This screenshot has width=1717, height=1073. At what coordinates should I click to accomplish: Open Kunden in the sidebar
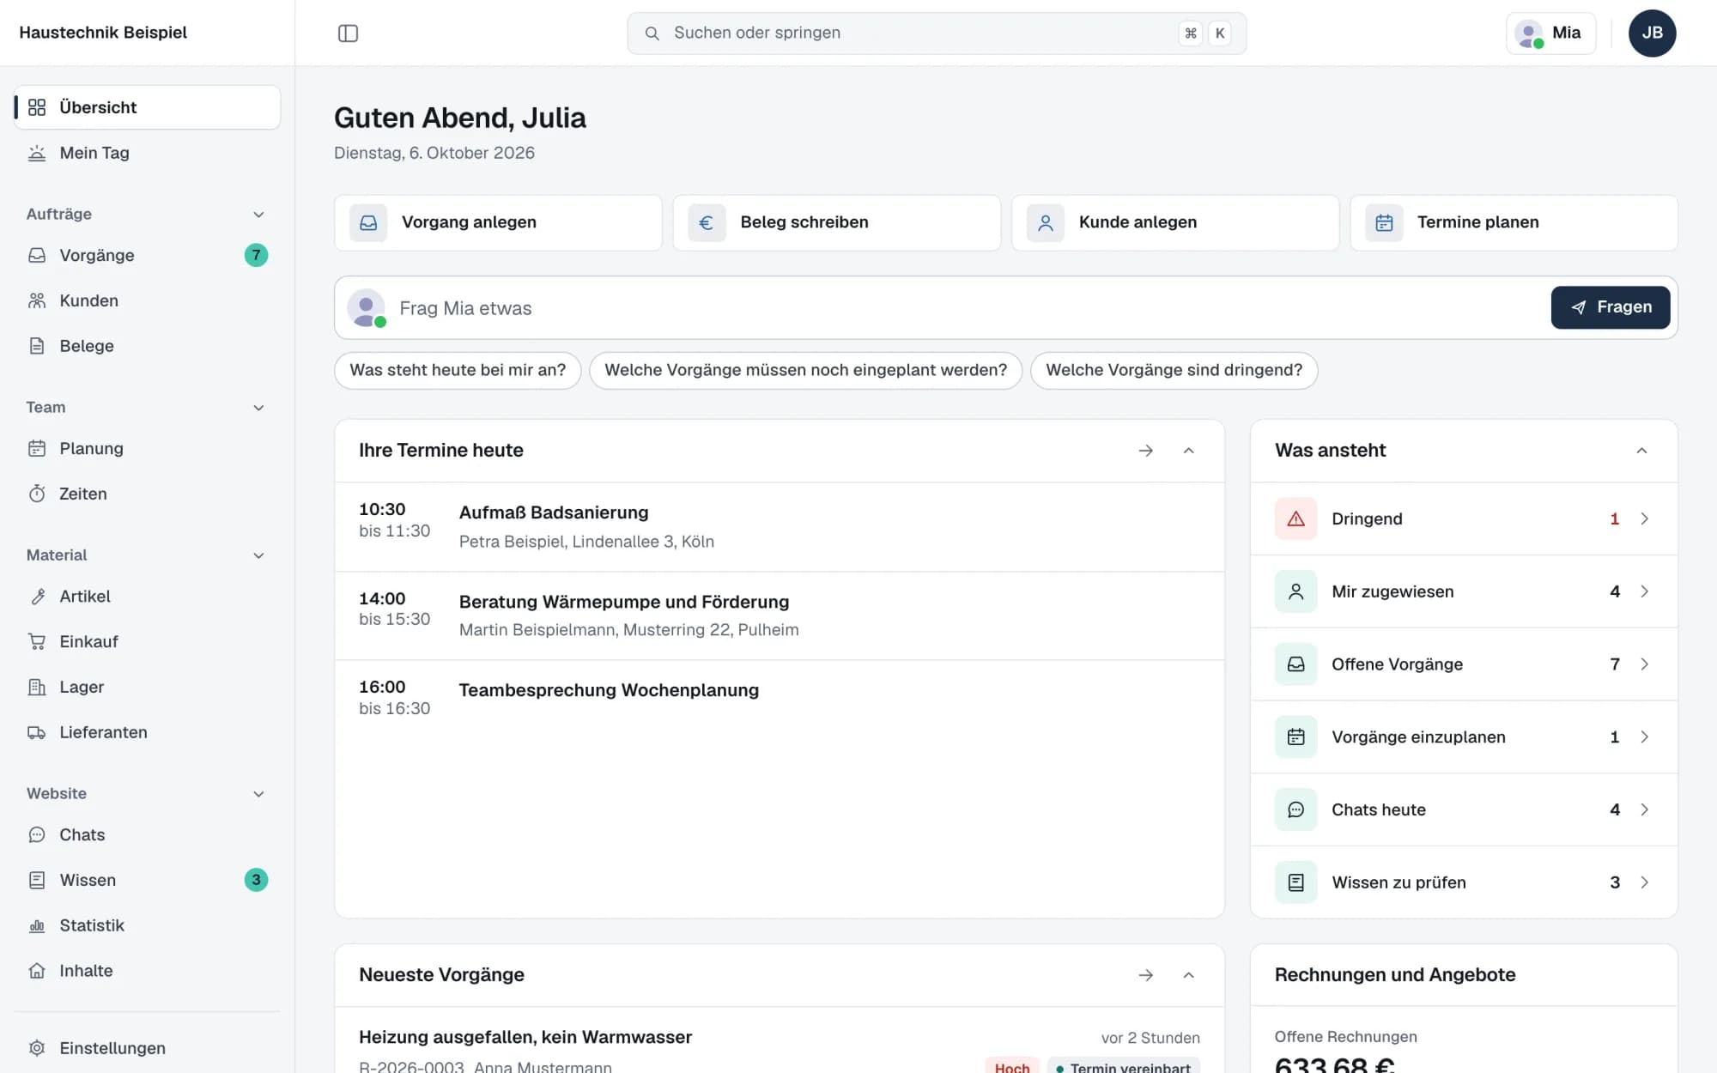coord(148,300)
